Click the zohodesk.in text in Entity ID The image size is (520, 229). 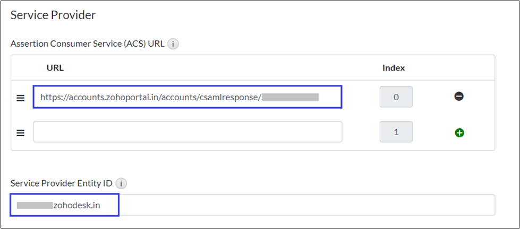click(76, 205)
